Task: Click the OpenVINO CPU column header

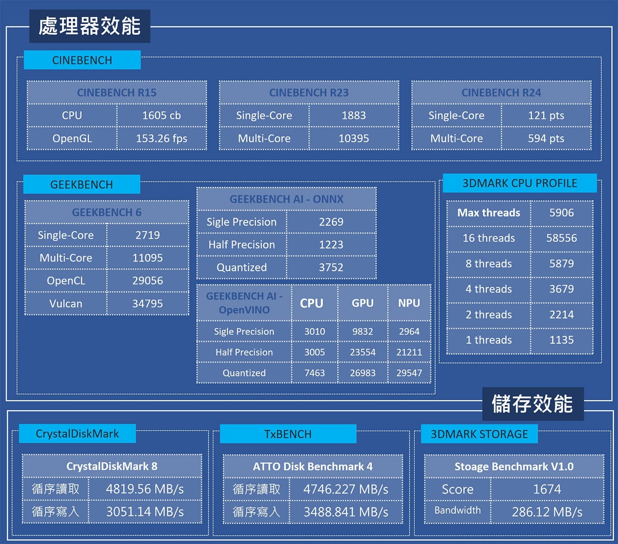Action: click(315, 303)
